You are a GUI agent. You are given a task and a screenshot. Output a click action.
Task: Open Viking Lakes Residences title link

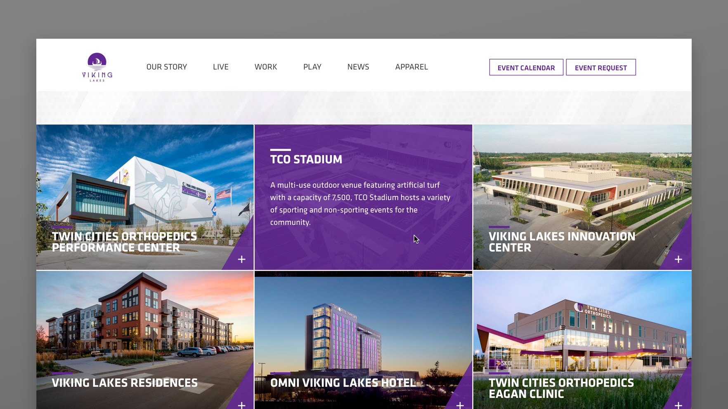(x=125, y=383)
